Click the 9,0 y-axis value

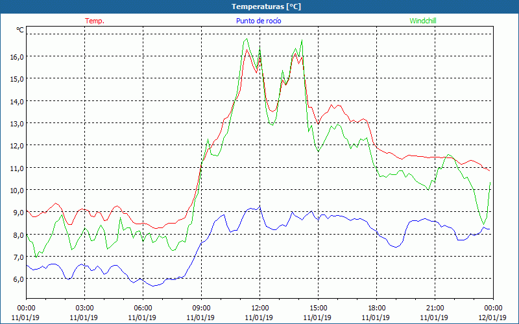click(19, 213)
